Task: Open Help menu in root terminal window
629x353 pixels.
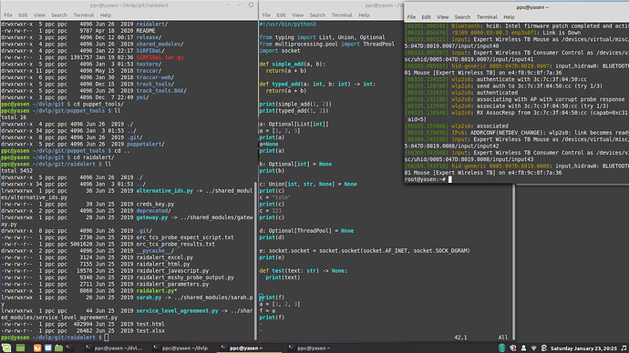Action: 509,17
